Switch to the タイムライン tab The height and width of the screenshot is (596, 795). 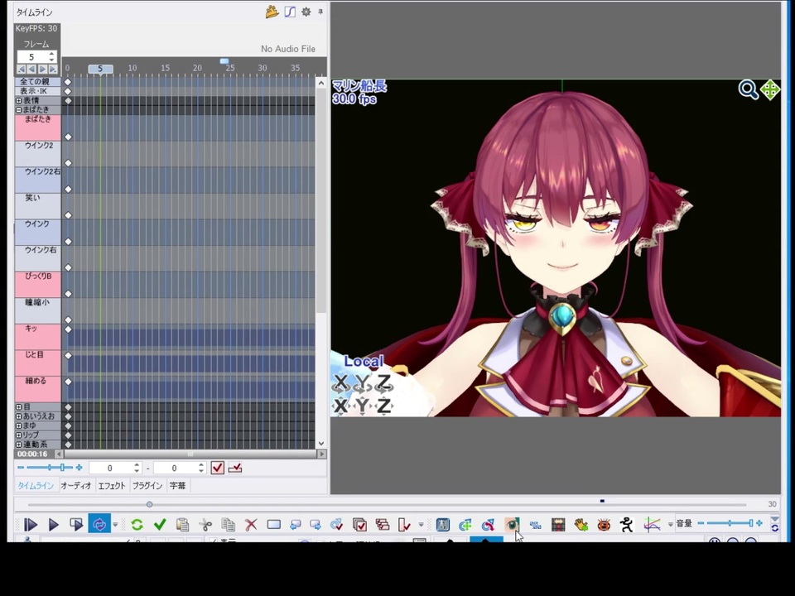pyautogui.click(x=36, y=486)
